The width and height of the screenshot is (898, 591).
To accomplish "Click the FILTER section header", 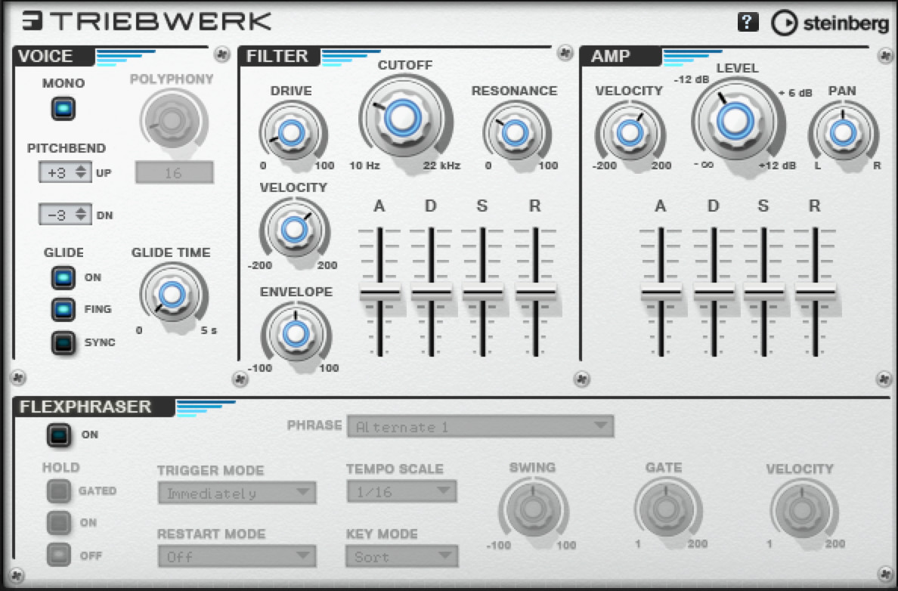I will point(277,56).
